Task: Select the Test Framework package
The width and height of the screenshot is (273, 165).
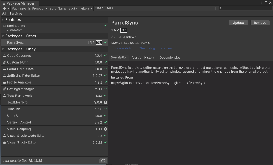Action: coord(54,96)
